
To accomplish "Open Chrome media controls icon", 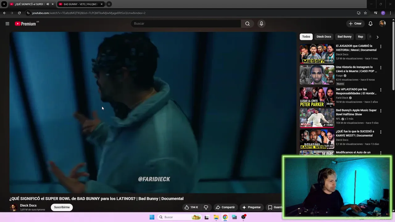I will [376, 13].
